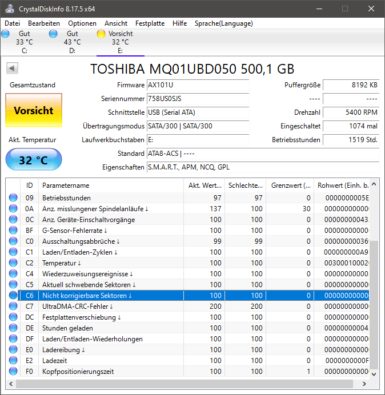Go to previous disk with back arrow
This screenshot has width=385, height=395.
(x=12, y=68)
